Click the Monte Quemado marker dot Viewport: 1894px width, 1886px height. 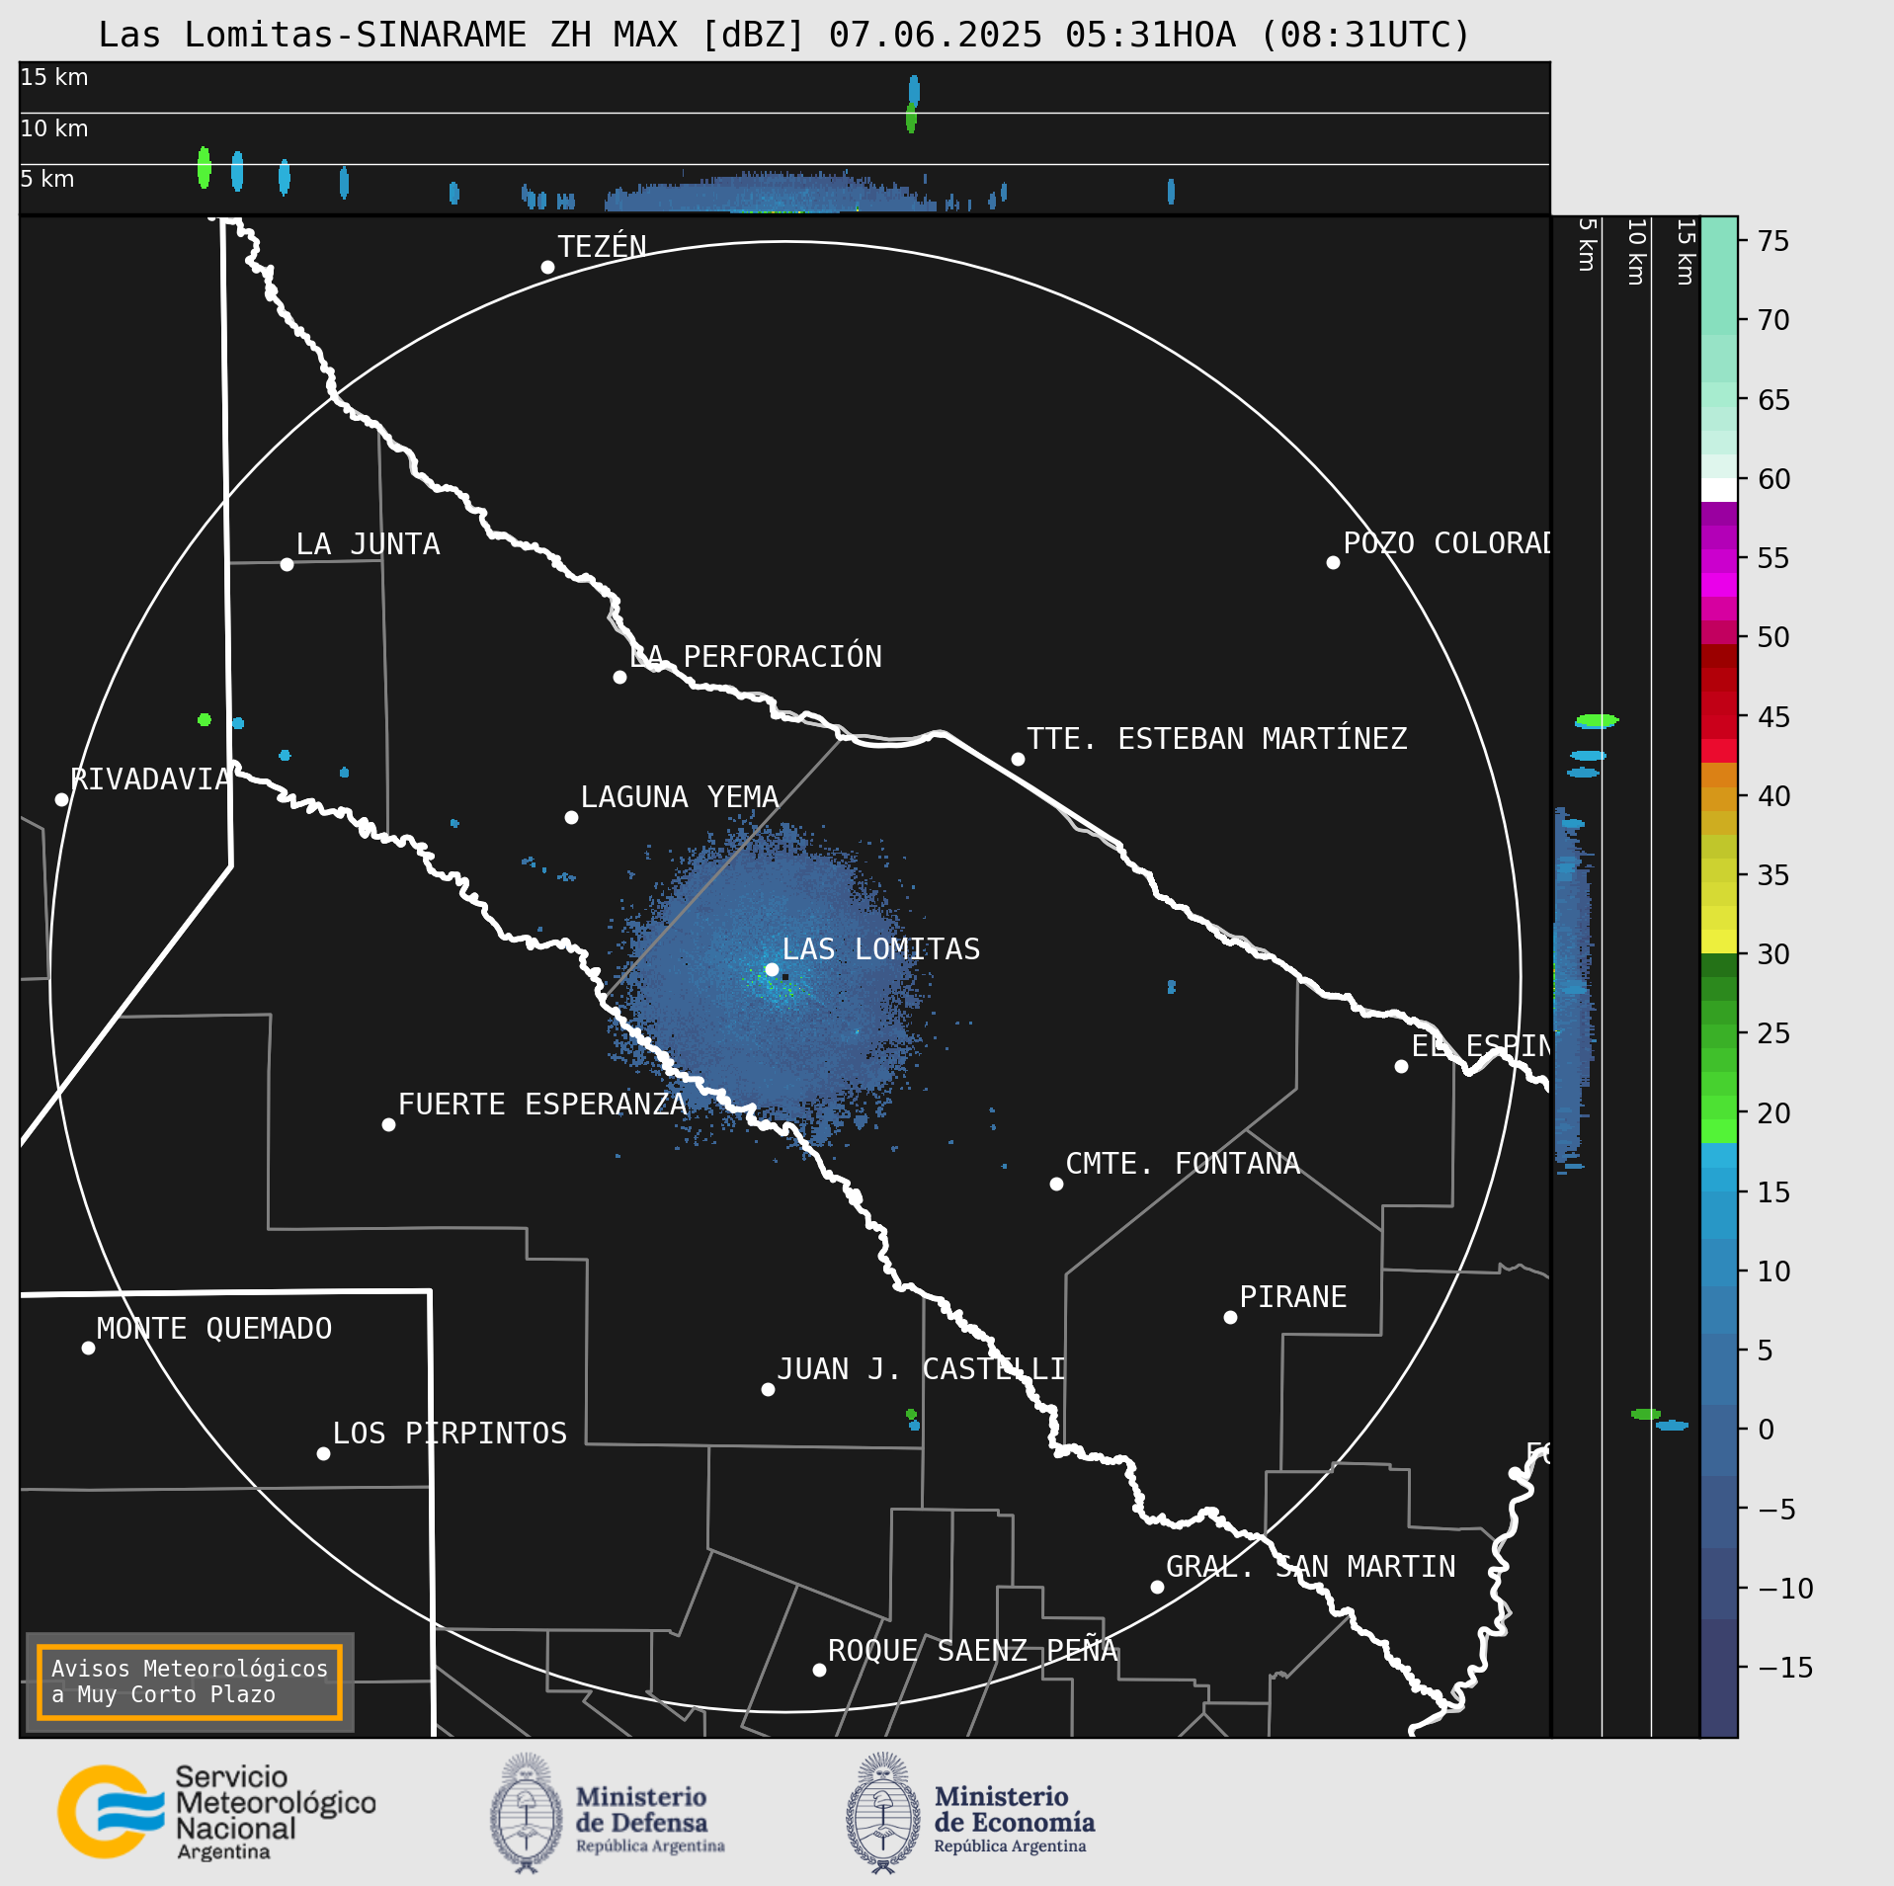pos(88,1348)
